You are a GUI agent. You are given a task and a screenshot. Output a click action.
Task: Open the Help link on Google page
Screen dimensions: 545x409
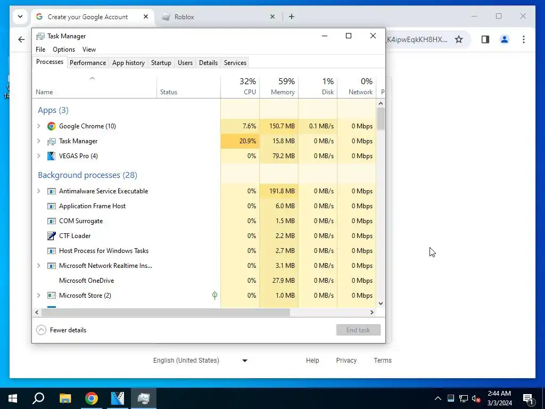click(312, 361)
